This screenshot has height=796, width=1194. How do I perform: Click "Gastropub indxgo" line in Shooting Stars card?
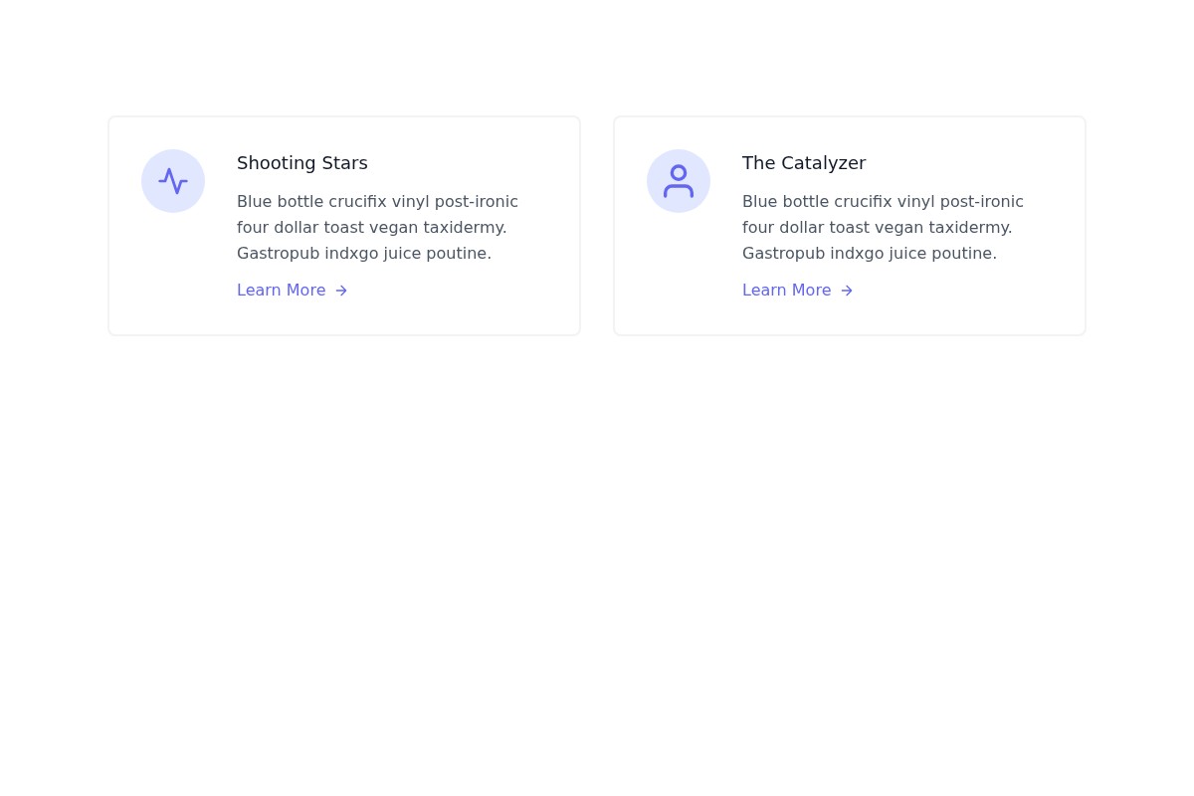pyautogui.click(x=364, y=254)
